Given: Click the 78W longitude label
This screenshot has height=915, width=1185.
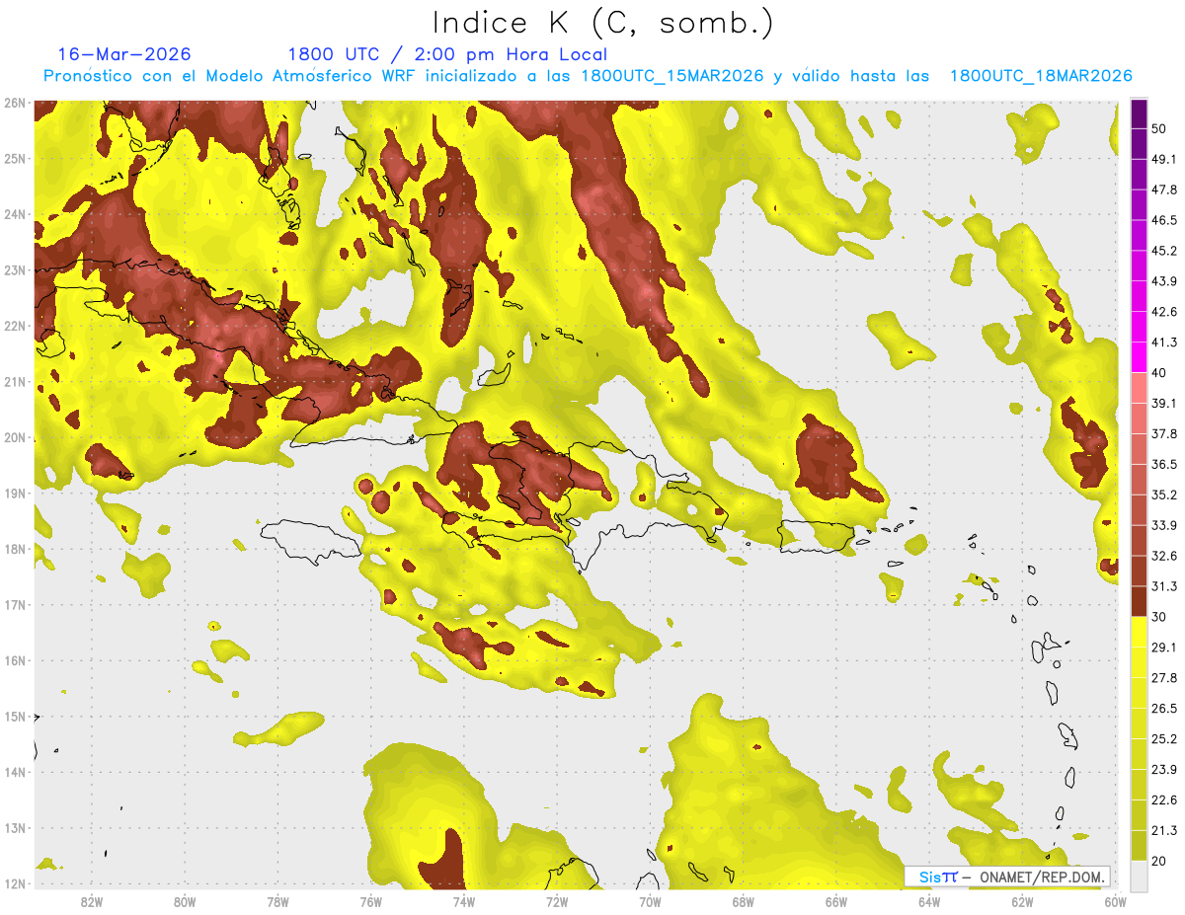Looking at the screenshot, I should pos(277,901).
